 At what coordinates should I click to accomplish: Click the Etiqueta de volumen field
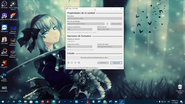click(95, 41)
